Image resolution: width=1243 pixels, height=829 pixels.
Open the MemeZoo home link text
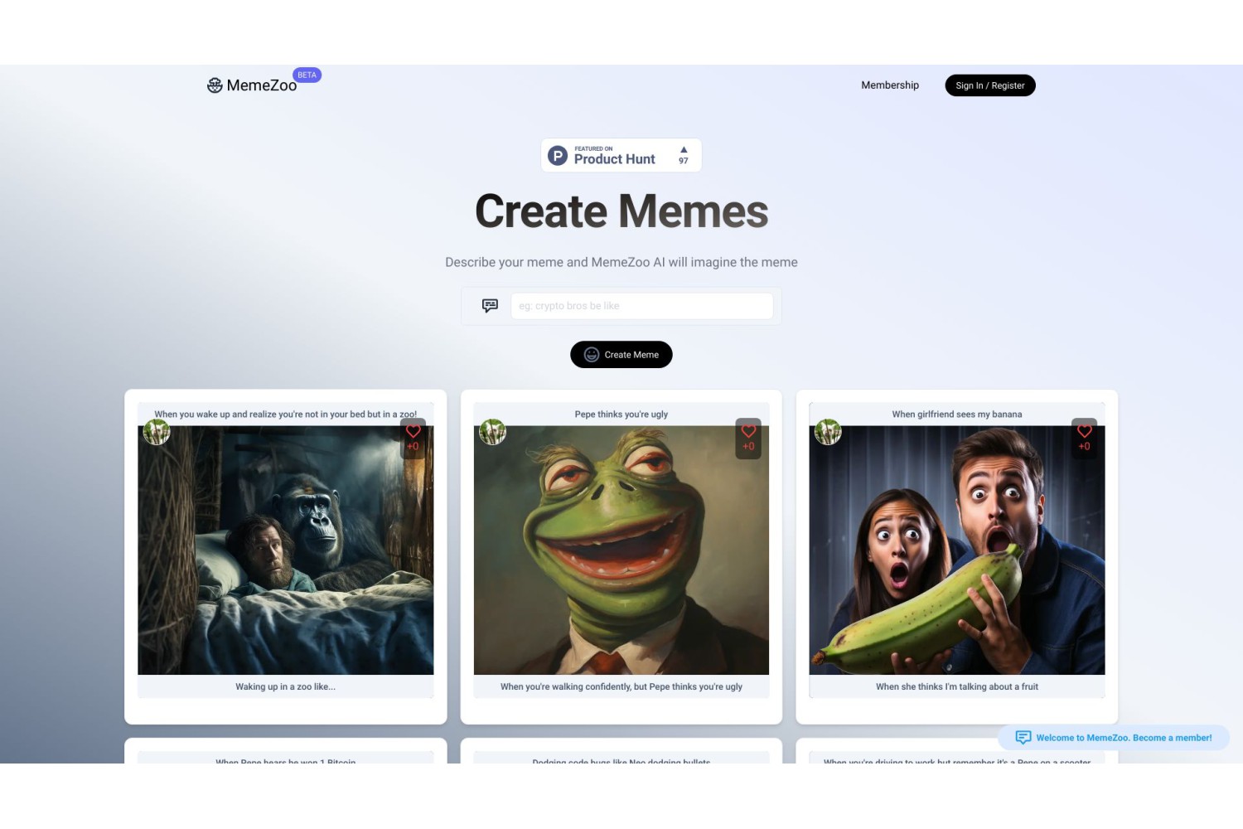pos(261,85)
